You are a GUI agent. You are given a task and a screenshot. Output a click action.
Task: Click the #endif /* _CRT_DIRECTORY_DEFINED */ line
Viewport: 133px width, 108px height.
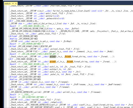tap(28, 97)
